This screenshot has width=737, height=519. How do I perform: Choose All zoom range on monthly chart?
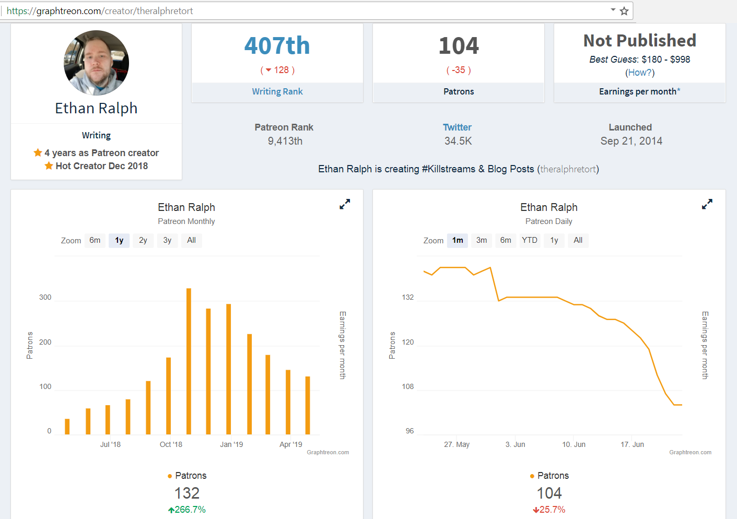coord(192,240)
